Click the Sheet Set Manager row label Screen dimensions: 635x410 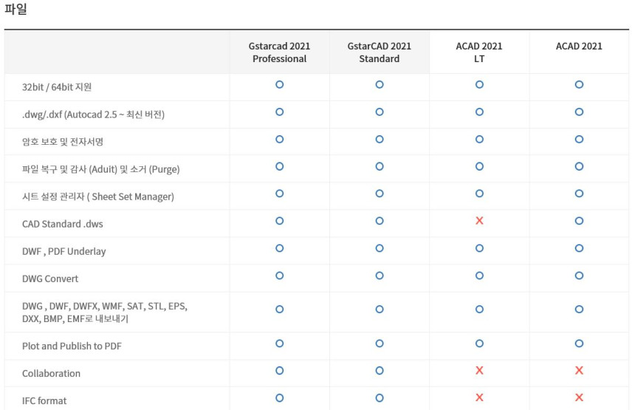pyautogui.click(x=97, y=197)
